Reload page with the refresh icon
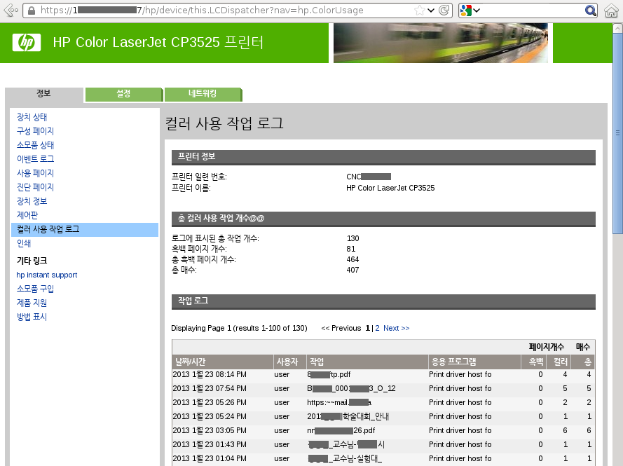Screen dimensions: 623x466 point(444,11)
